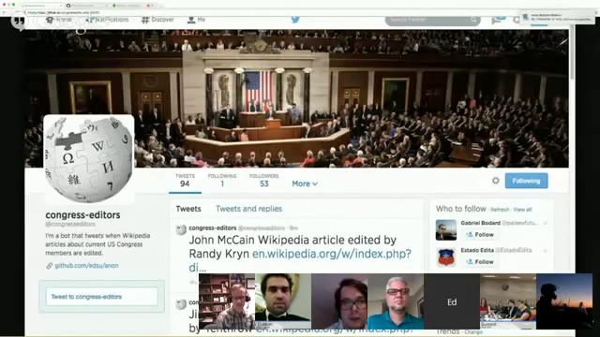The width and height of the screenshot is (600, 337).
Task: Select the participant thumbnail wearing bow tie
Action: [283, 301]
